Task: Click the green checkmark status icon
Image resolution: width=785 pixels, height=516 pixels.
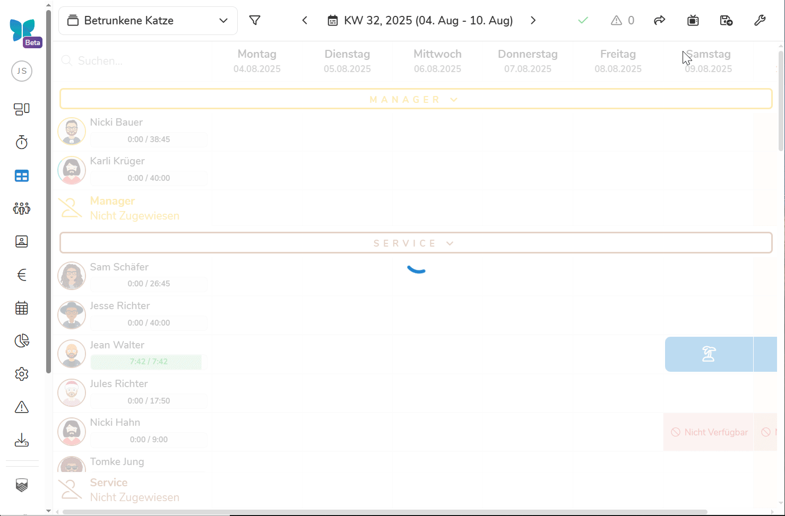Action: click(583, 21)
